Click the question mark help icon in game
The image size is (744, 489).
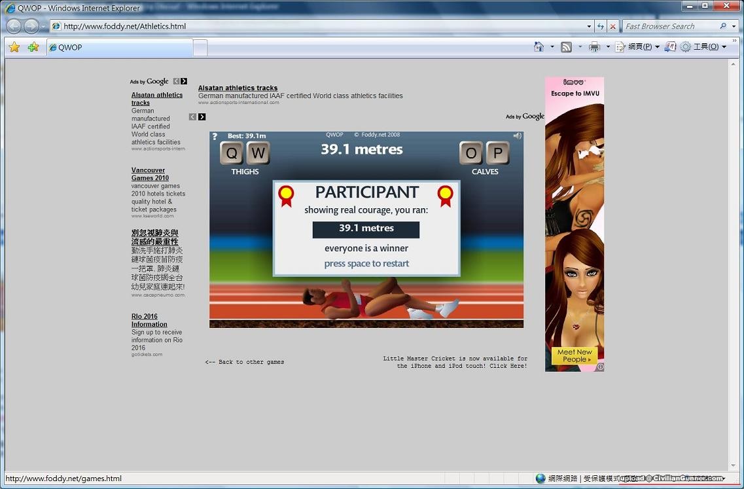click(215, 136)
